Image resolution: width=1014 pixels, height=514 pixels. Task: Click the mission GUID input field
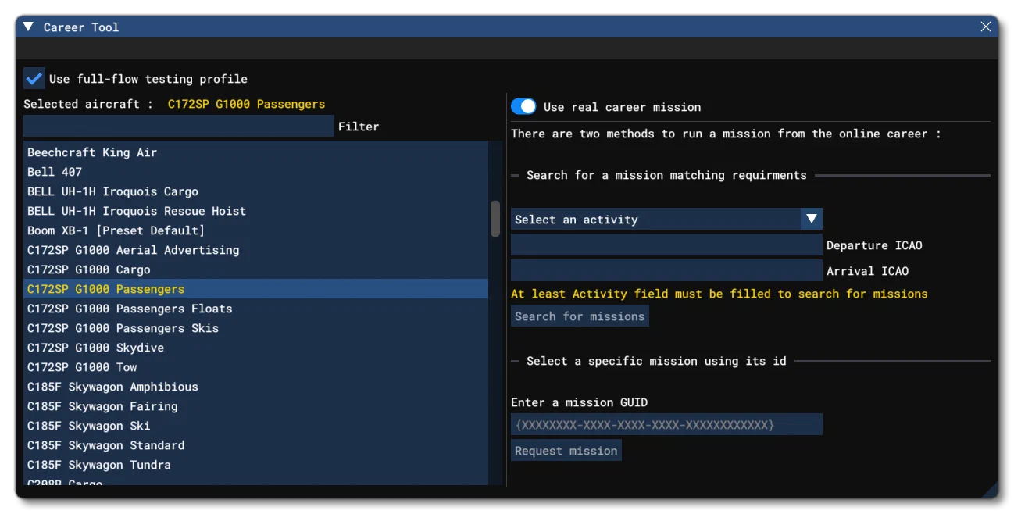[666, 424]
